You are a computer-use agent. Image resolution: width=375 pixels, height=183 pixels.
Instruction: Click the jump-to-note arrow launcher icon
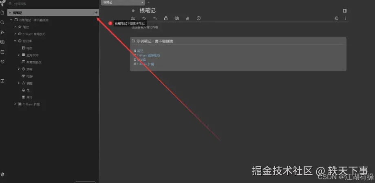[2, 32]
